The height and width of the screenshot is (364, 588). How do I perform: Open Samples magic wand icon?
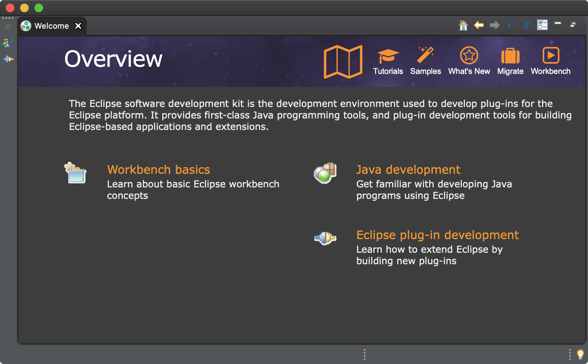tap(426, 55)
